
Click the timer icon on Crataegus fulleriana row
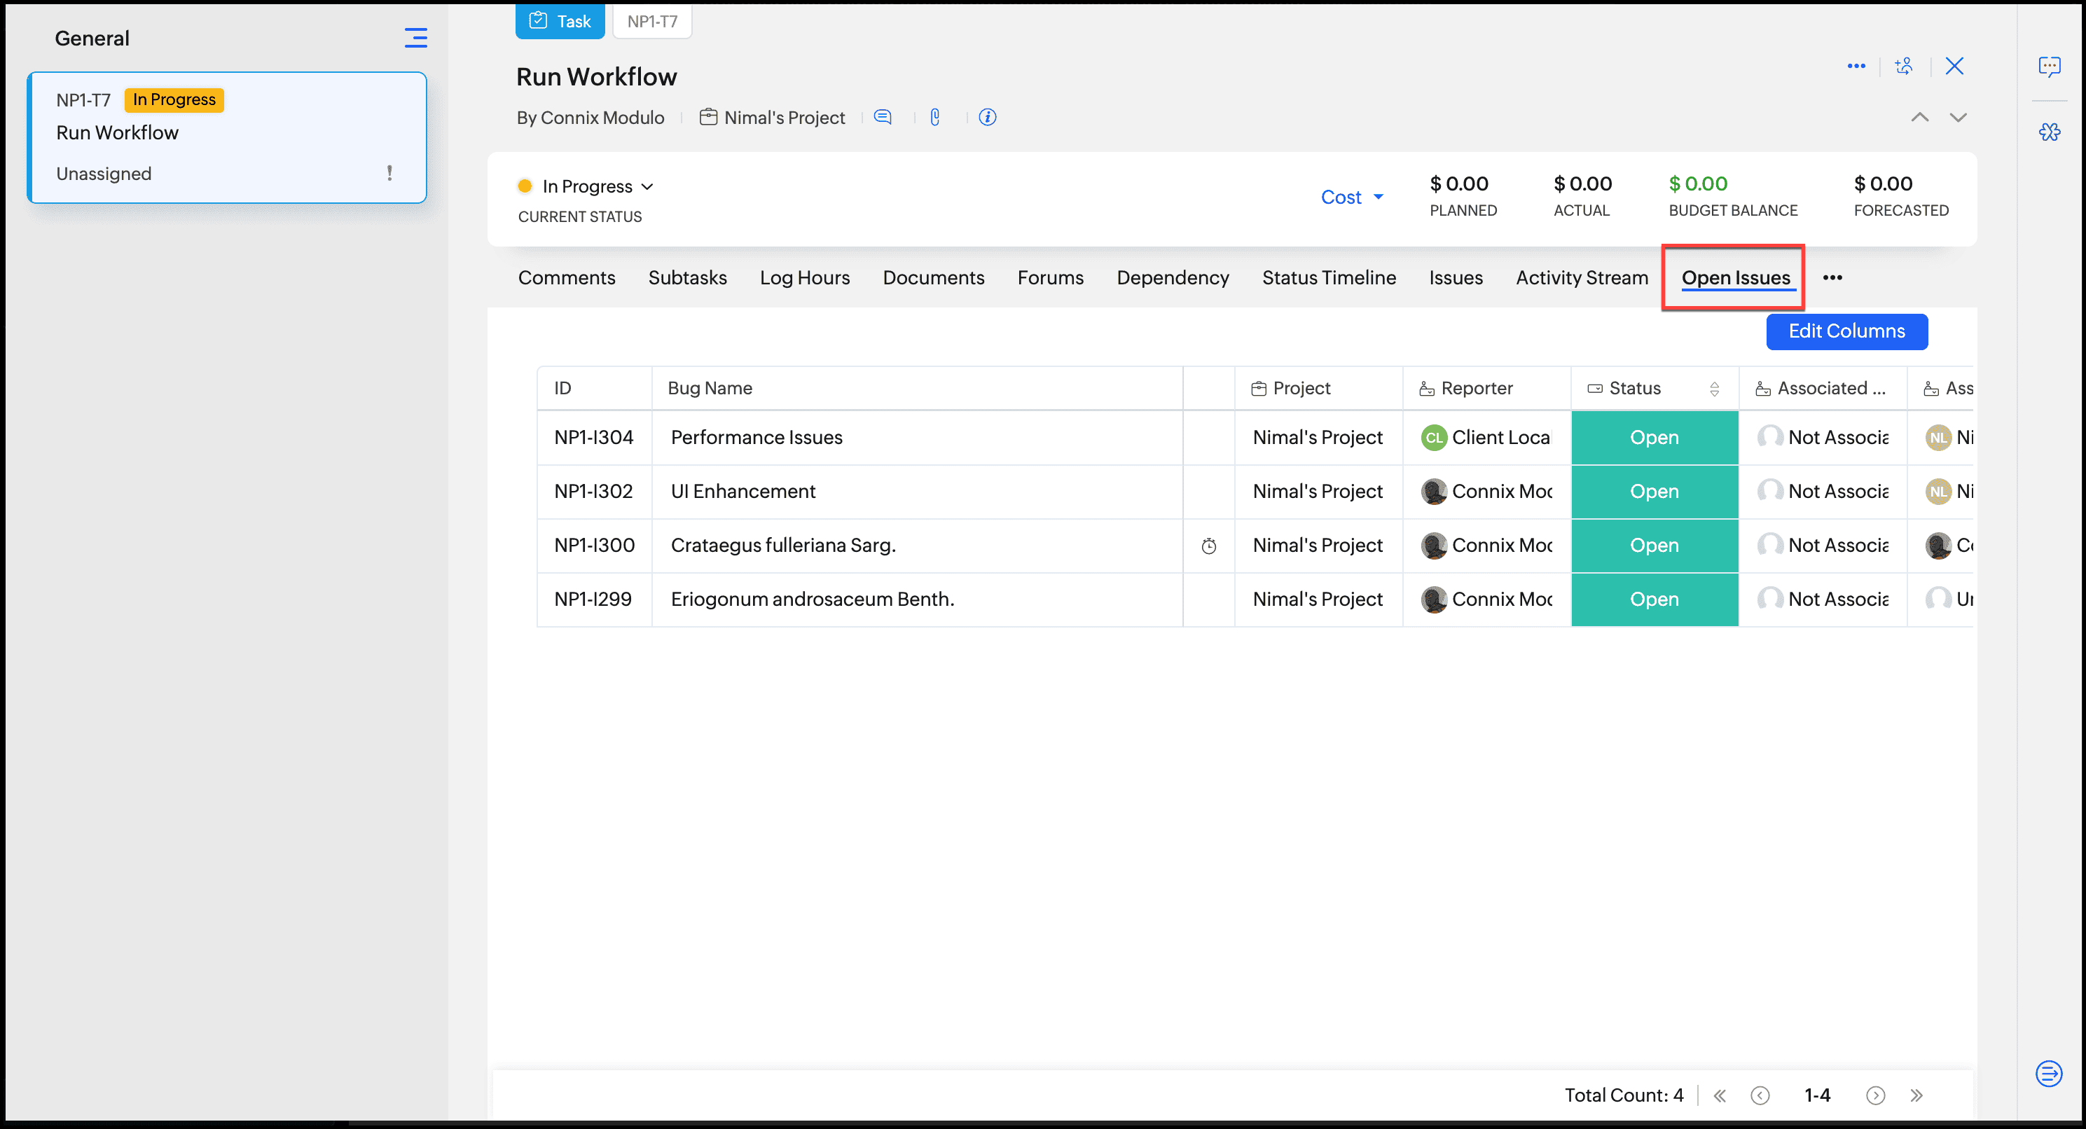[1208, 546]
